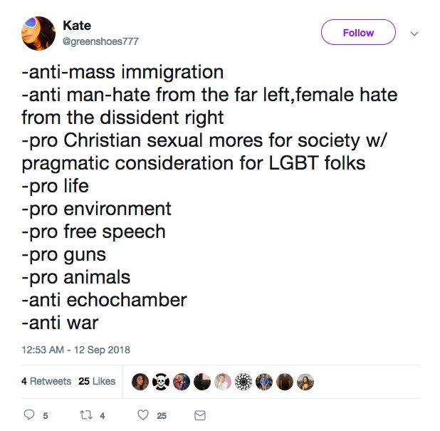Click the like count 25 beside heart

pos(162,415)
